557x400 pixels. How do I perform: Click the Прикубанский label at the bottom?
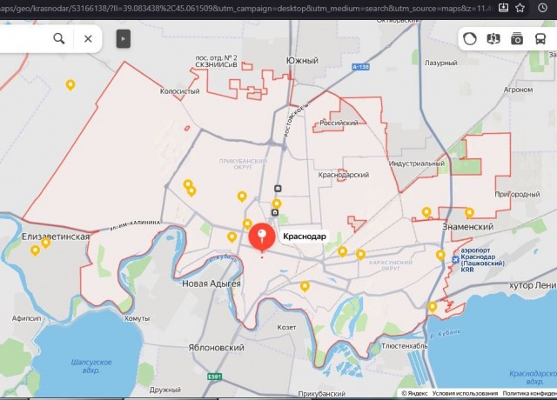[321, 394]
